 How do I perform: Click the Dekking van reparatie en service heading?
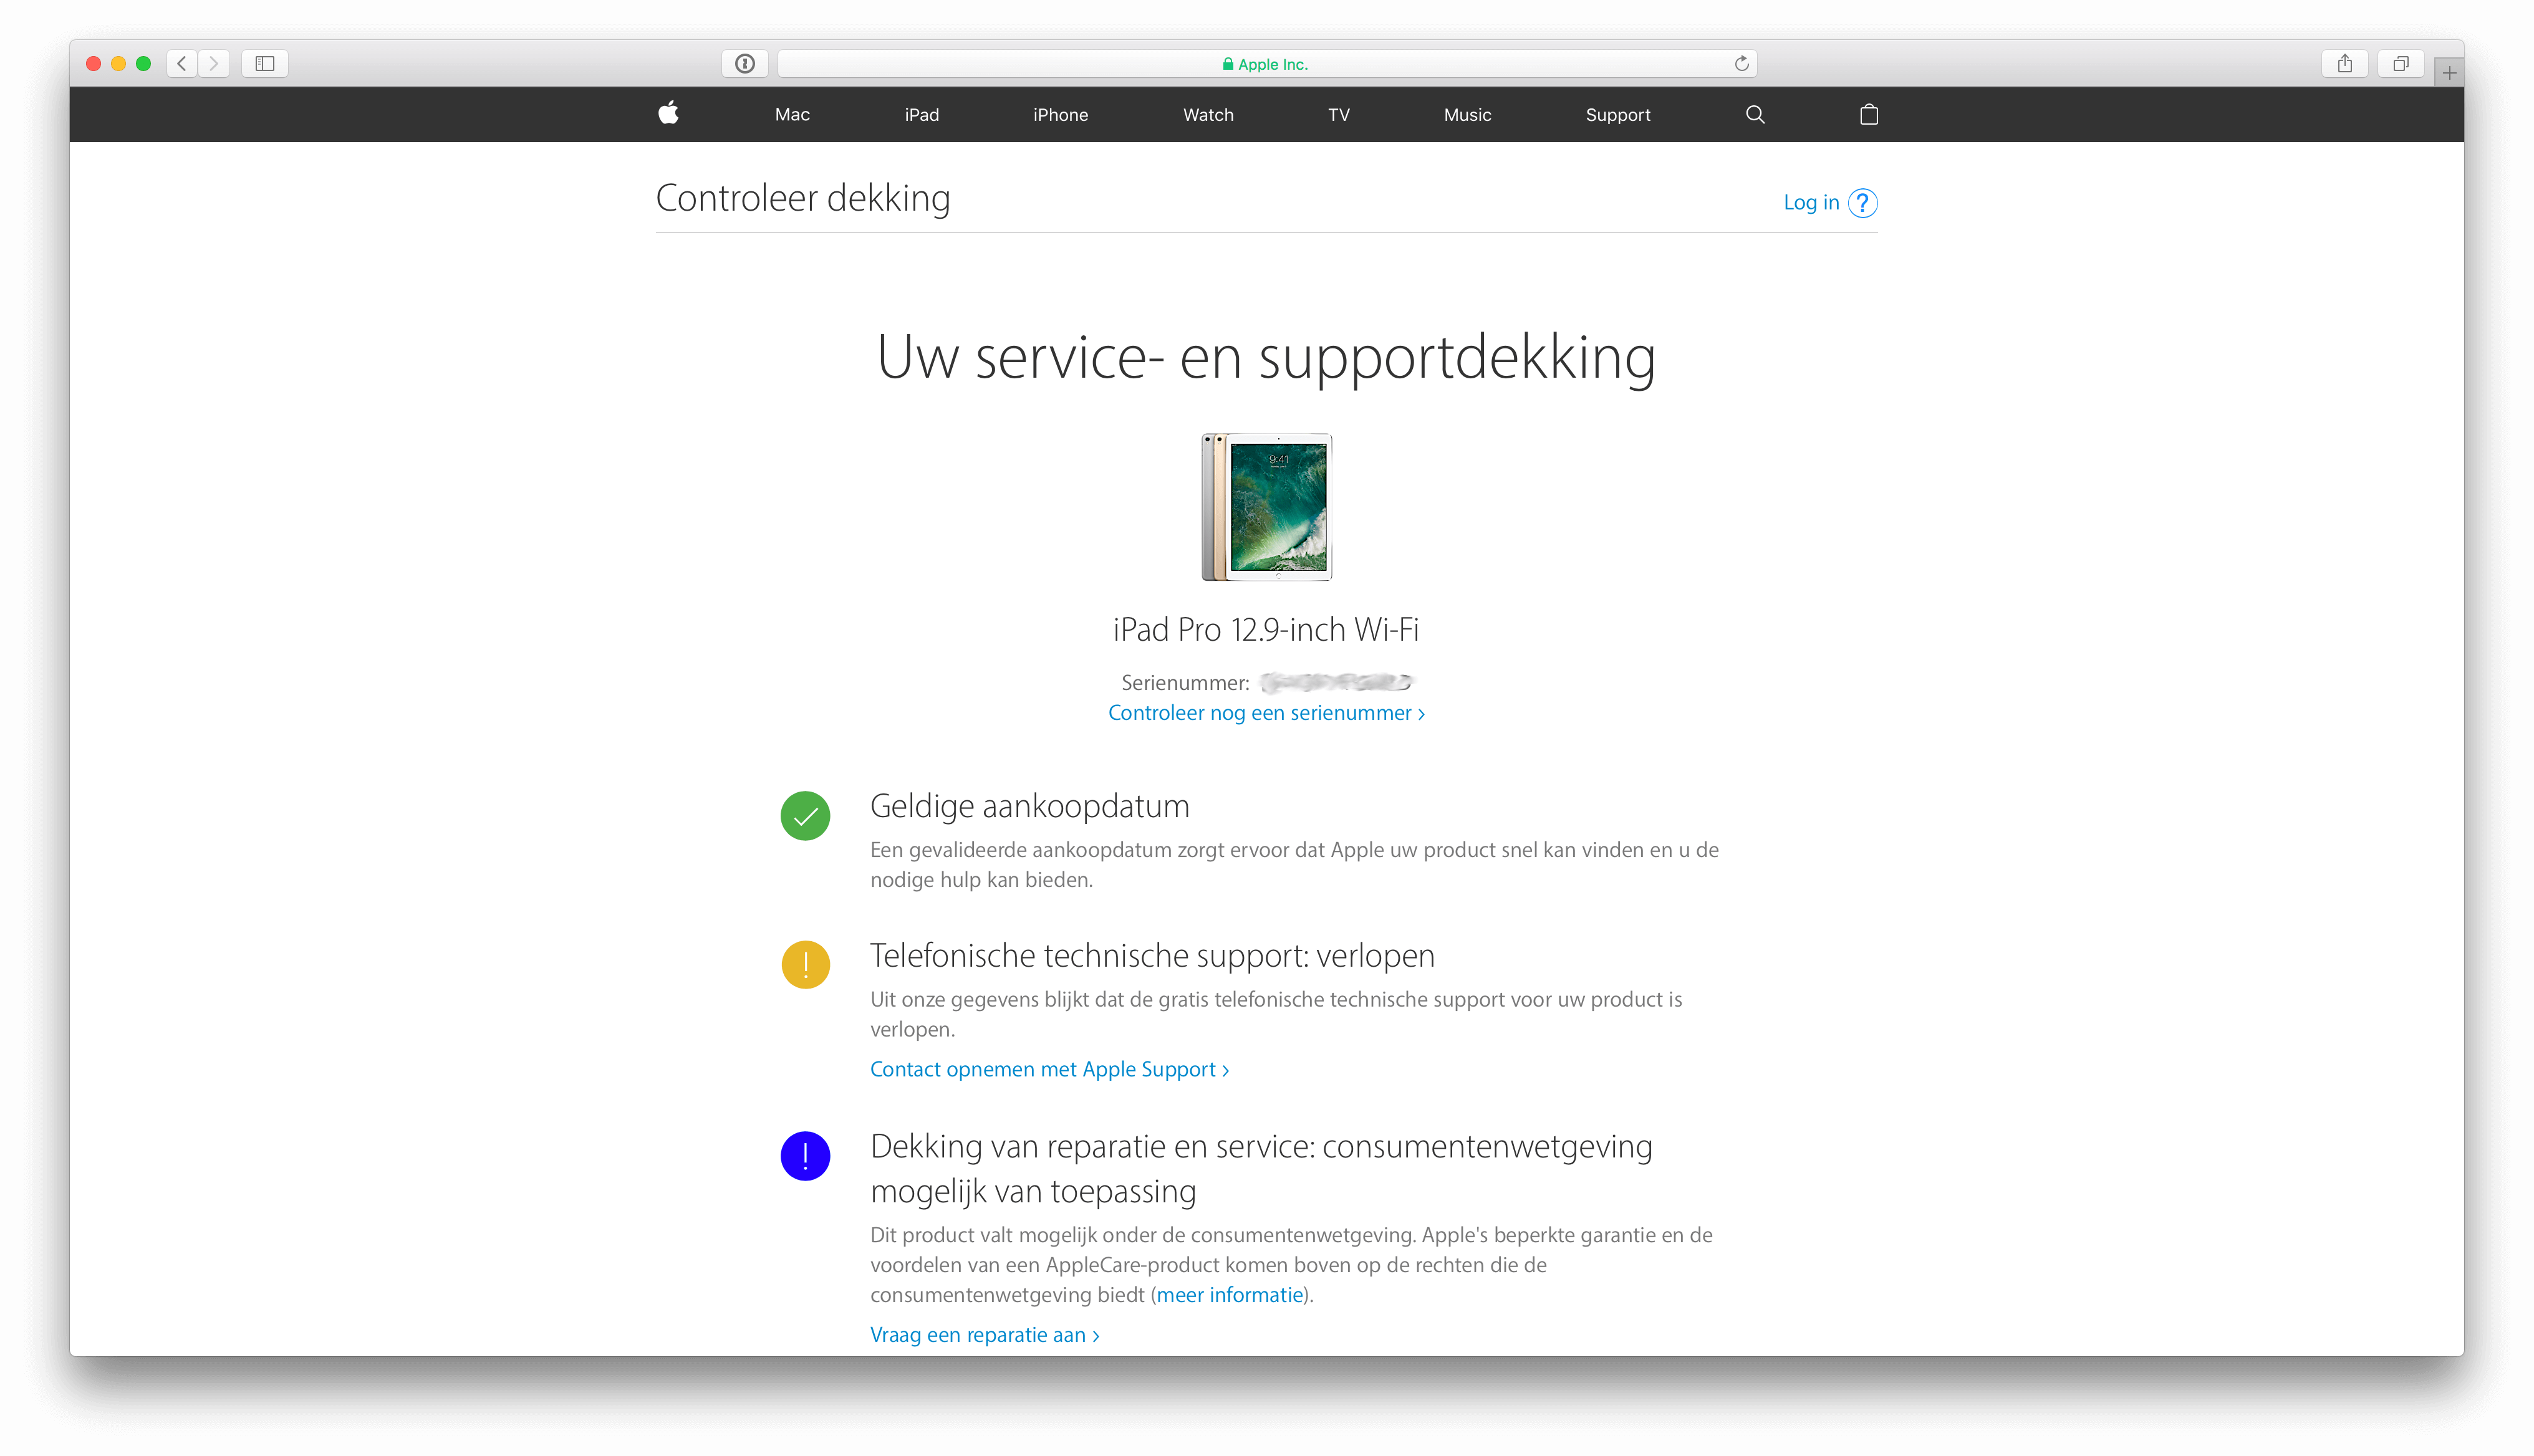point(1261,1169)
